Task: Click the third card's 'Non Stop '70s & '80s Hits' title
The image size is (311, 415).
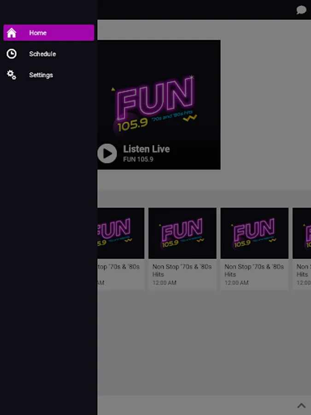Action: click(x=254, y=270)
